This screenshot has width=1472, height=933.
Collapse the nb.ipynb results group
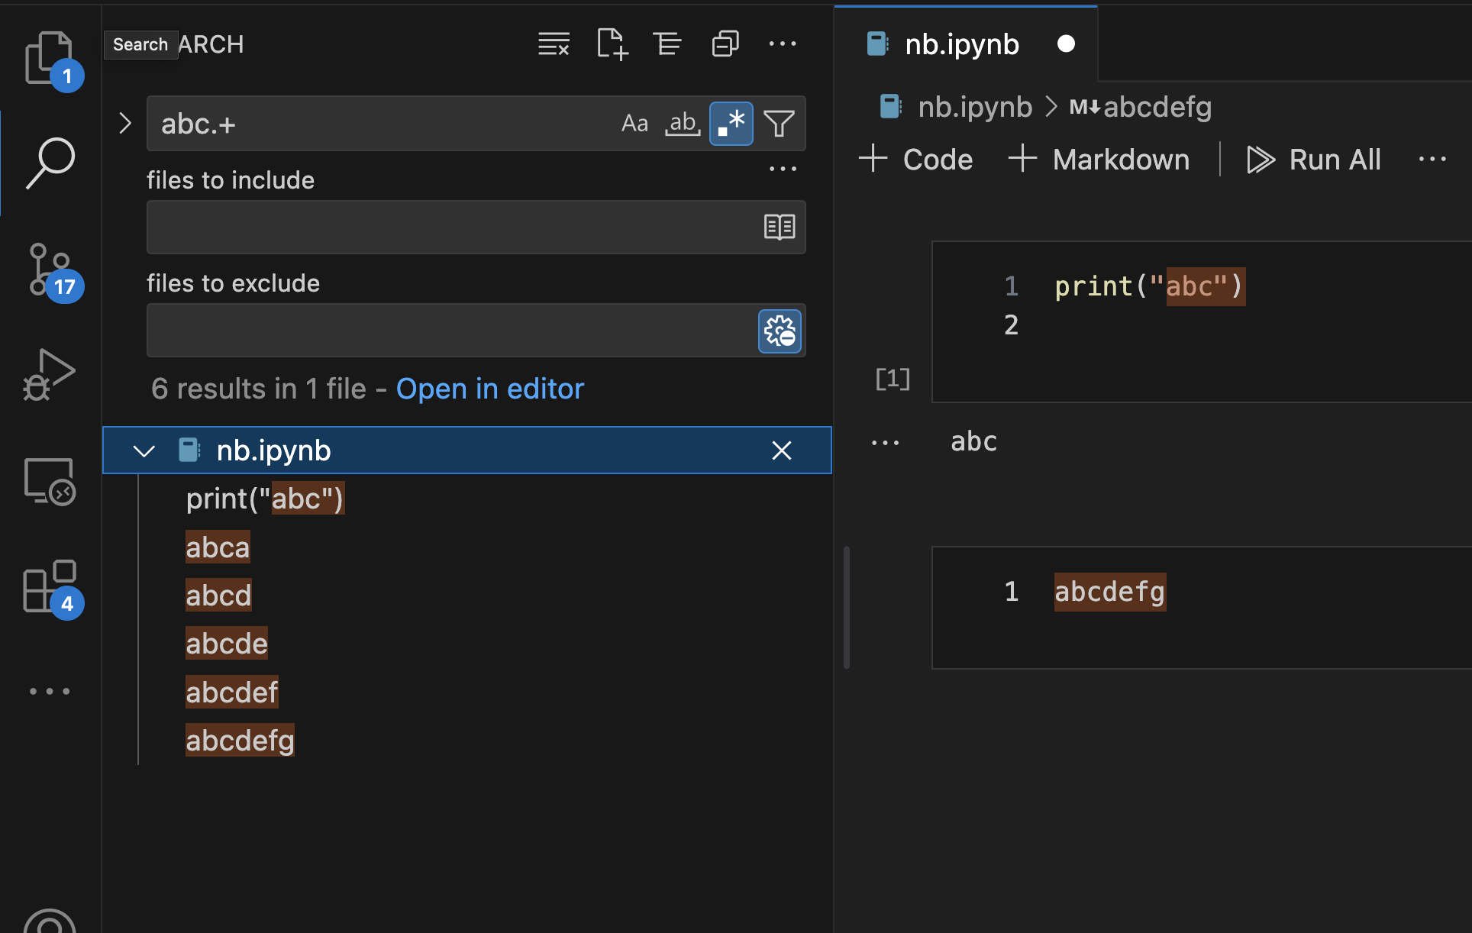coord(144,450)
